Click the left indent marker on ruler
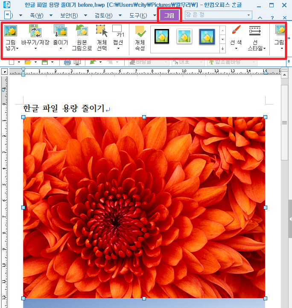The image size is (292, 308). tap(23, 72)
